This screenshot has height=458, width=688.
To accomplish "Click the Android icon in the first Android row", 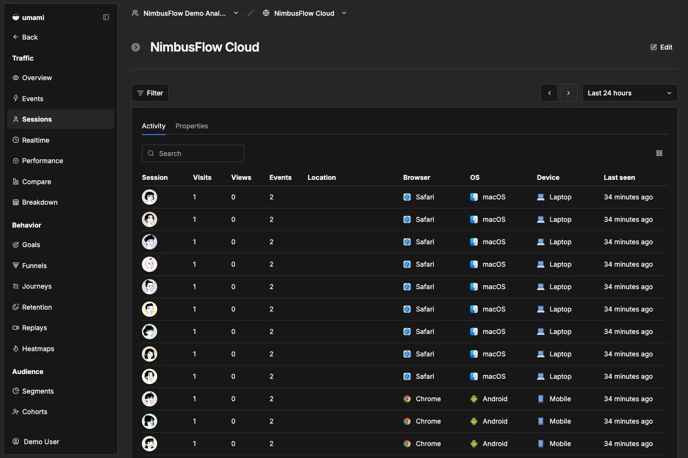I will click(474, 399).
